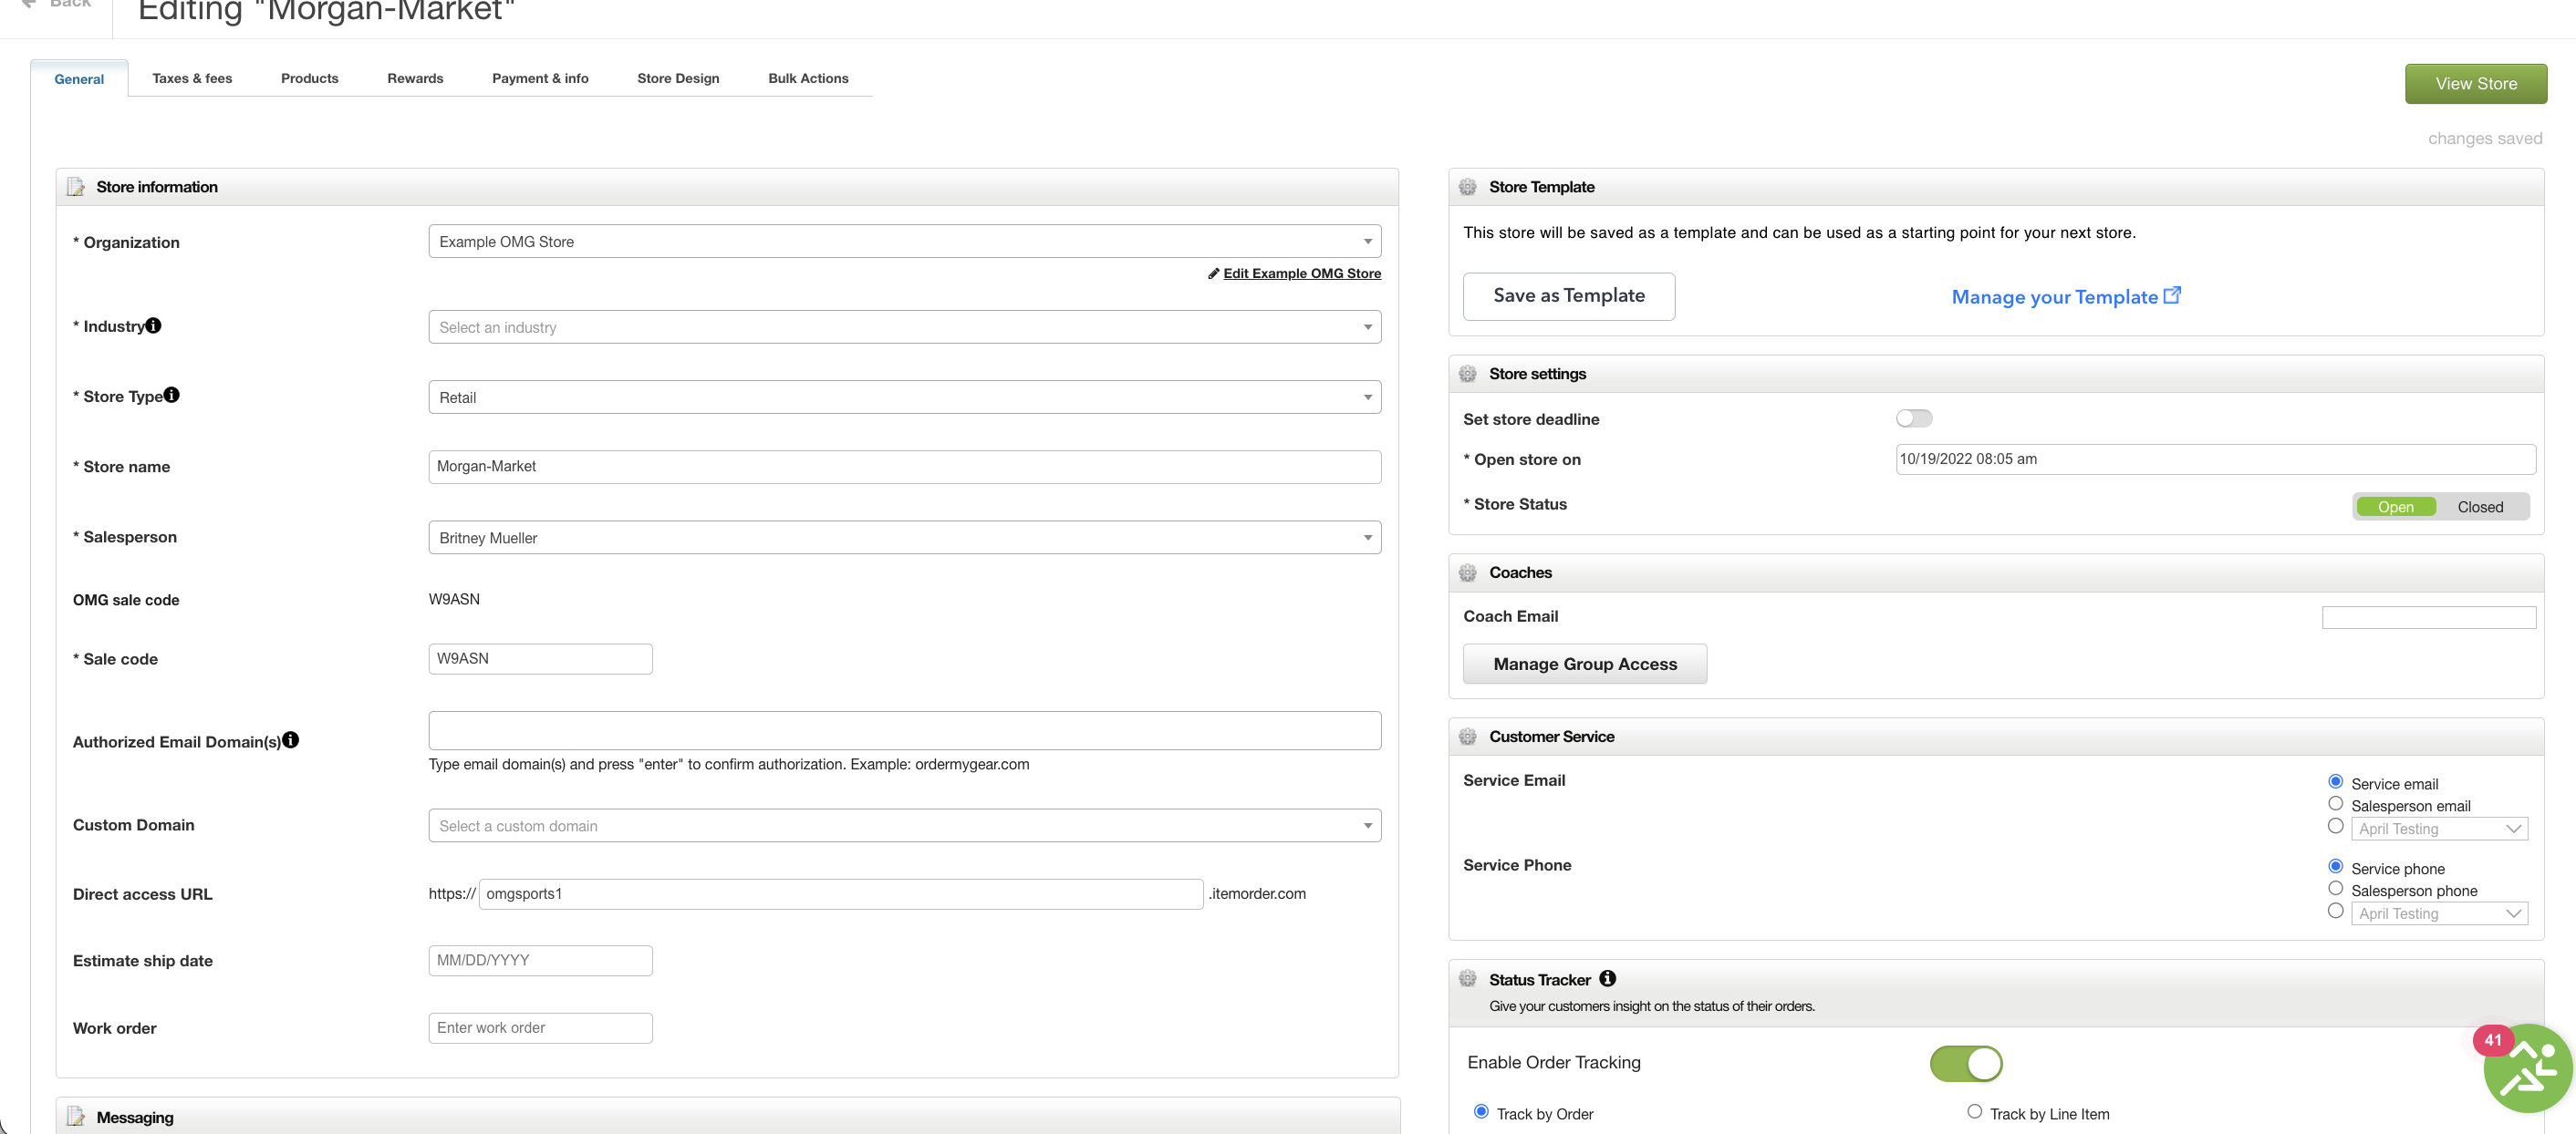Select radio button beside Service Email April Testing
Viewport: 2576px width, 1134px height.
click(x=2335, y=826)
